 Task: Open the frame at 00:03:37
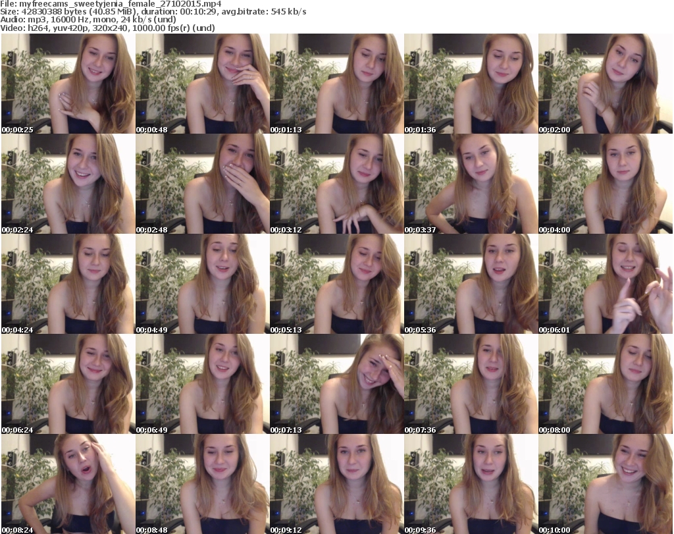point(471,184)
